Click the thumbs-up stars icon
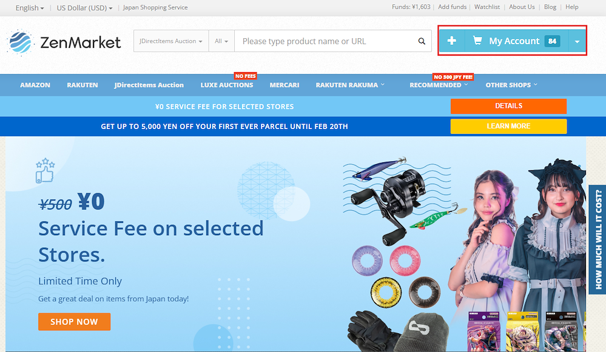This screenshot has width=606, height=352. tap(45, 170)
